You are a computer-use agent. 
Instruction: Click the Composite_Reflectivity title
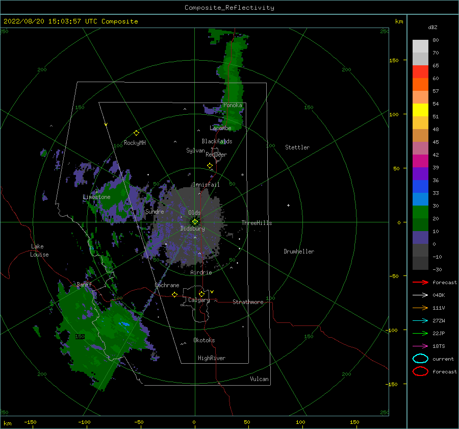[229, 8]
